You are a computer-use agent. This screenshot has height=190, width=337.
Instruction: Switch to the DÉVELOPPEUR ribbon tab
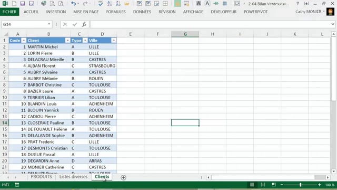223,12
